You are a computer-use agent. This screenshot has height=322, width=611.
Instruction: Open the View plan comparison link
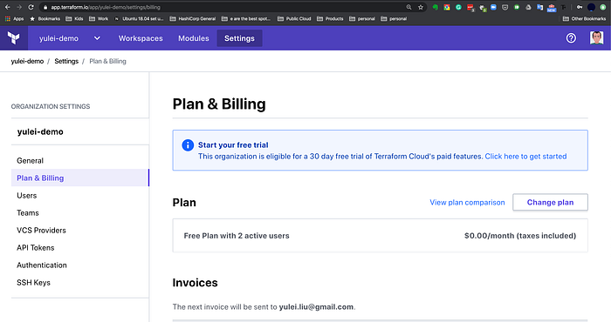pyautogui.click(x=467, y=203)
